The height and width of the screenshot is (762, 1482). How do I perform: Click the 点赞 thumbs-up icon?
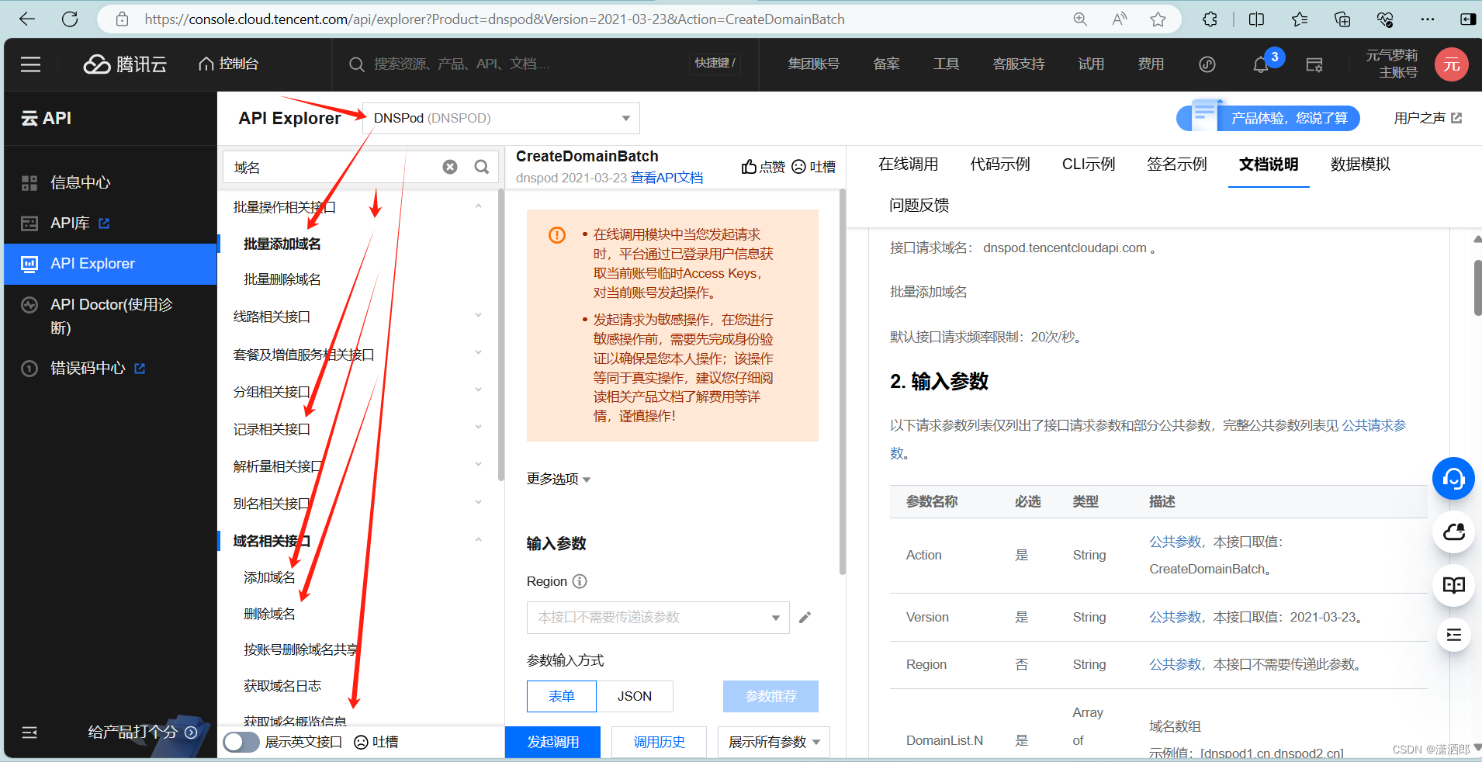pyautogui.click(x=749, y=167)
